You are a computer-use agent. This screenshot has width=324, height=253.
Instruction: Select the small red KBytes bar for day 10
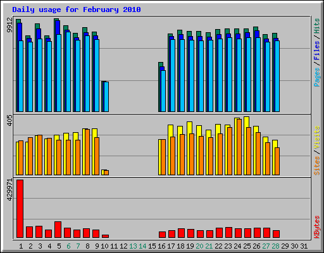coord(106,237)
